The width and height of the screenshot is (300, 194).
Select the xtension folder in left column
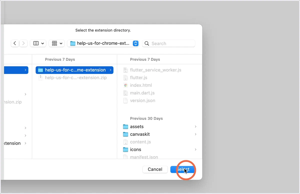click(x=12, y=143)
